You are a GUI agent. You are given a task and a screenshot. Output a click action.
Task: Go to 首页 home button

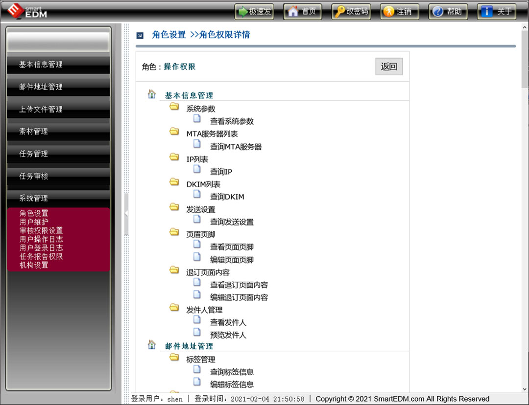(302, 11)
